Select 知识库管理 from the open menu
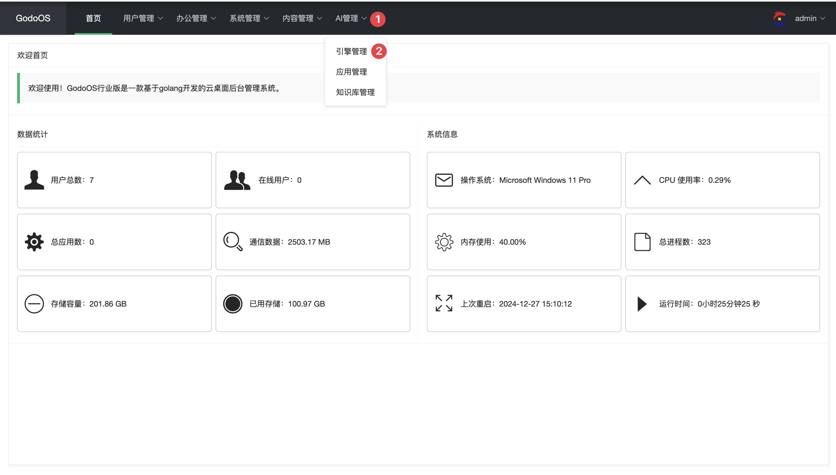This screenshot has height=475, width=836. click(355, 92)
